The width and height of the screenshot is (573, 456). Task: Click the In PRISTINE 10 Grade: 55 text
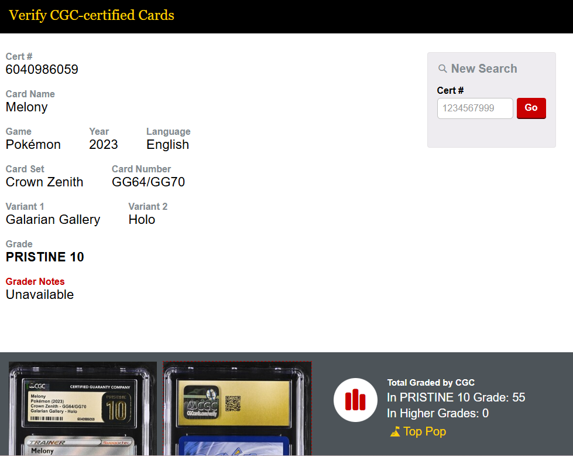pyautogui.click(x=456, y=397)
